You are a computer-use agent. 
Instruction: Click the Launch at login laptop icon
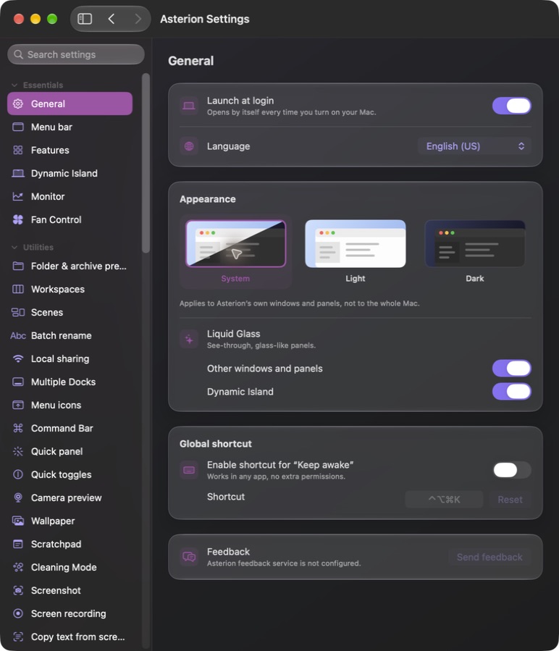pyautogui.click(x=189, y=106)
